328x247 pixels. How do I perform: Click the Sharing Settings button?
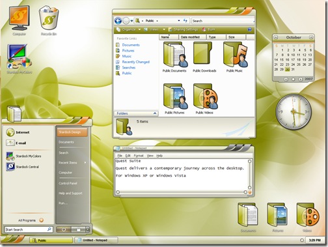click(184, 29)
